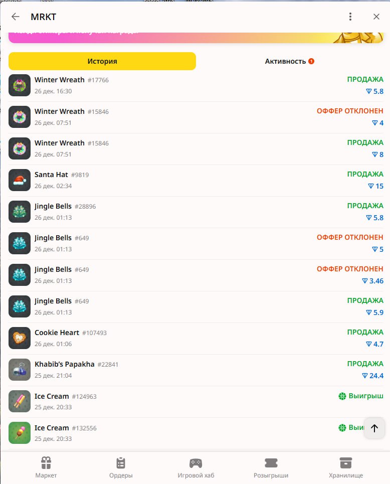The width and height of the screenshot is (390, 484).
Task: Go back using the left arrow
Action: pos(16,17)
